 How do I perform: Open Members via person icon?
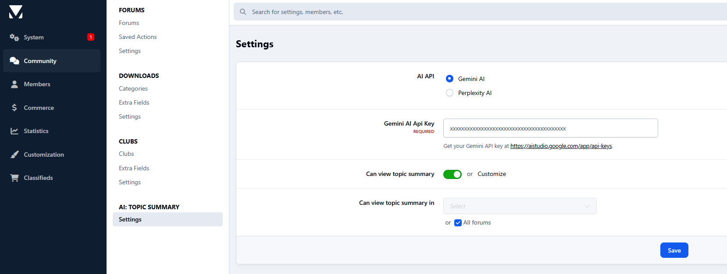(14, 84)
